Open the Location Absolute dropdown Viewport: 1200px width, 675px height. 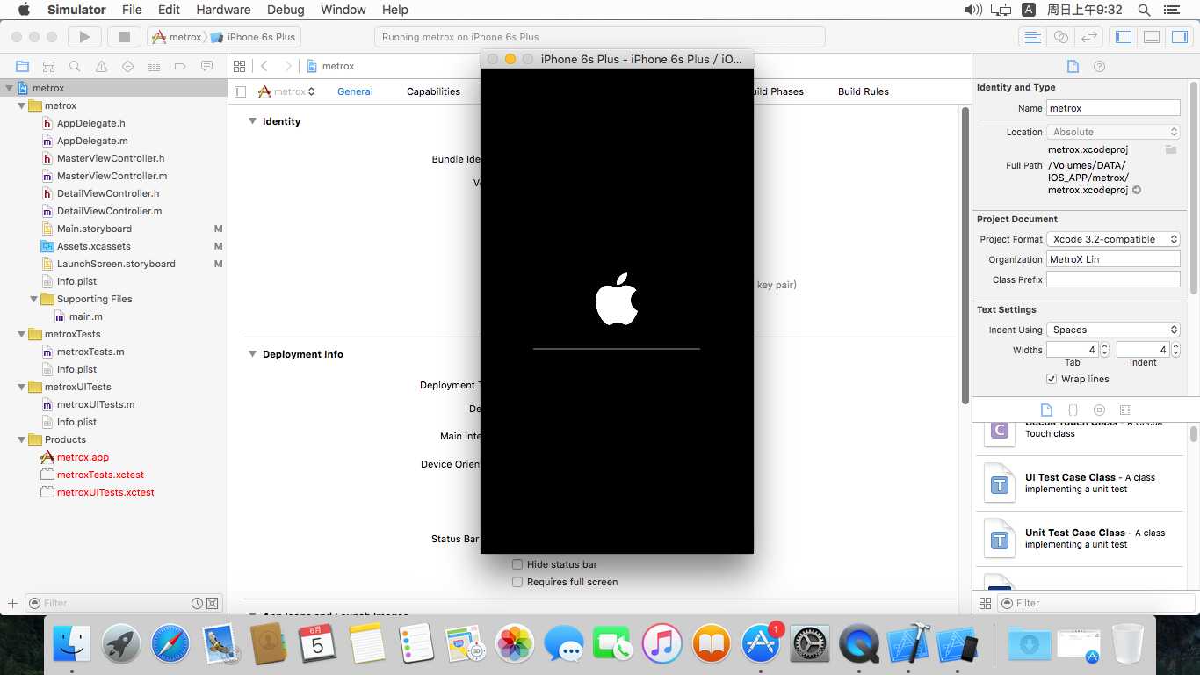(x=1113, y=132)
